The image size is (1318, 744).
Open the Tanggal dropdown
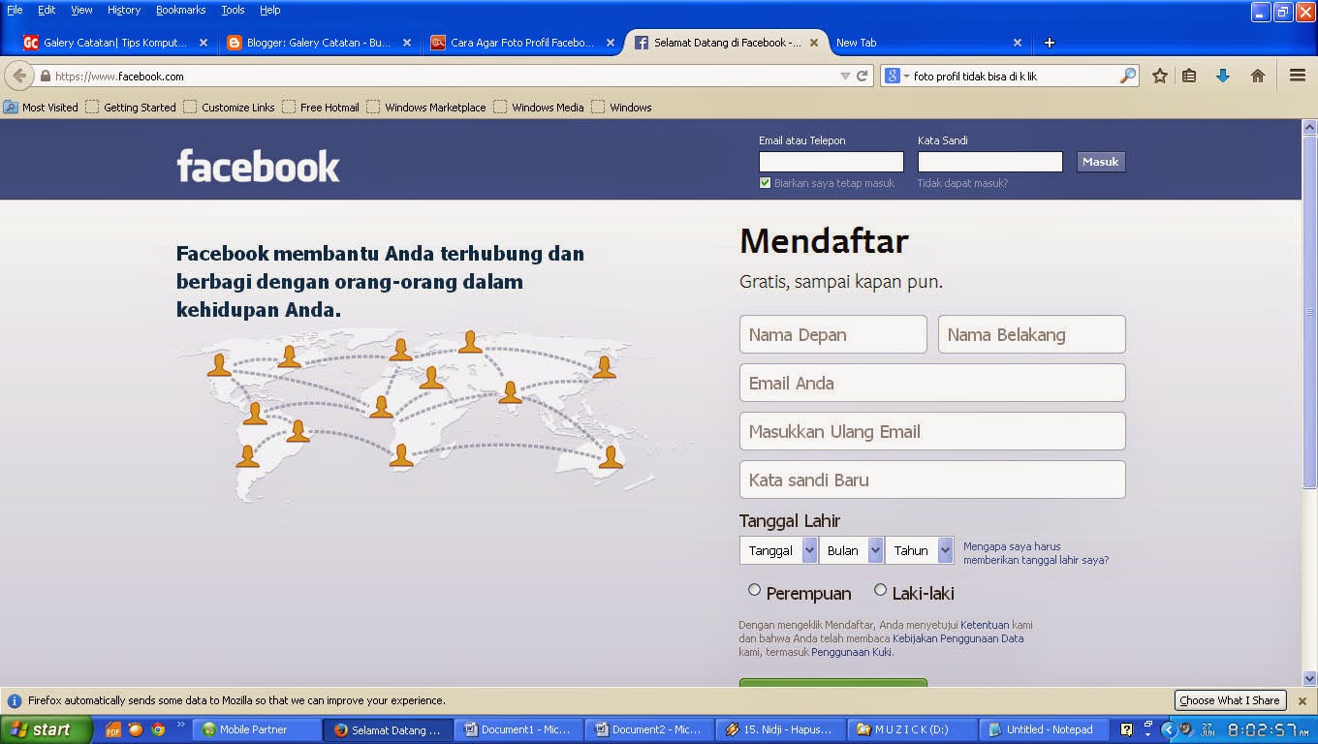(778, 550)
